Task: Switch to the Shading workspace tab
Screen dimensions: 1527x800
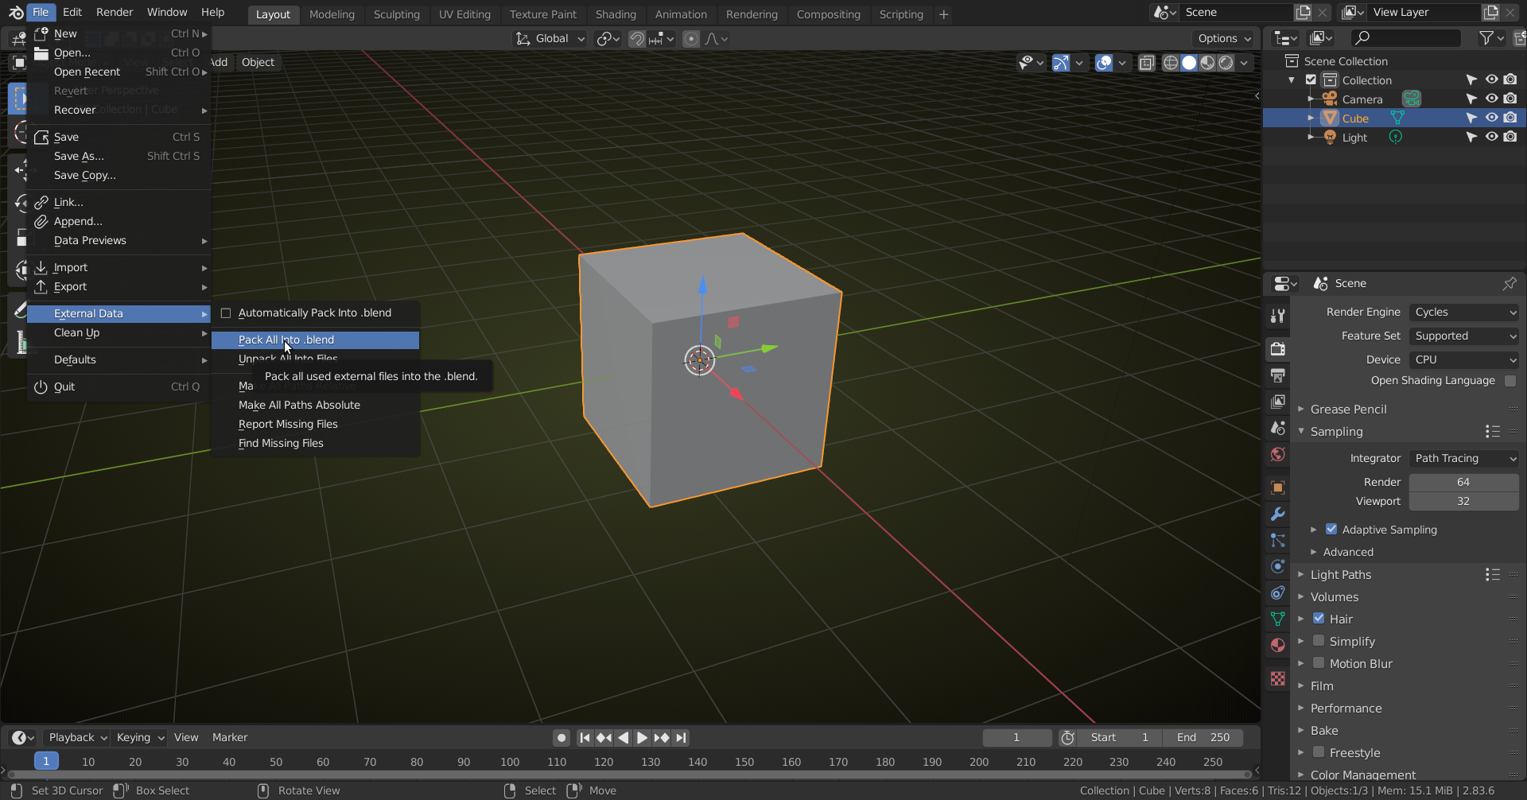Action: pyautogui.click(x=616, y=14)
